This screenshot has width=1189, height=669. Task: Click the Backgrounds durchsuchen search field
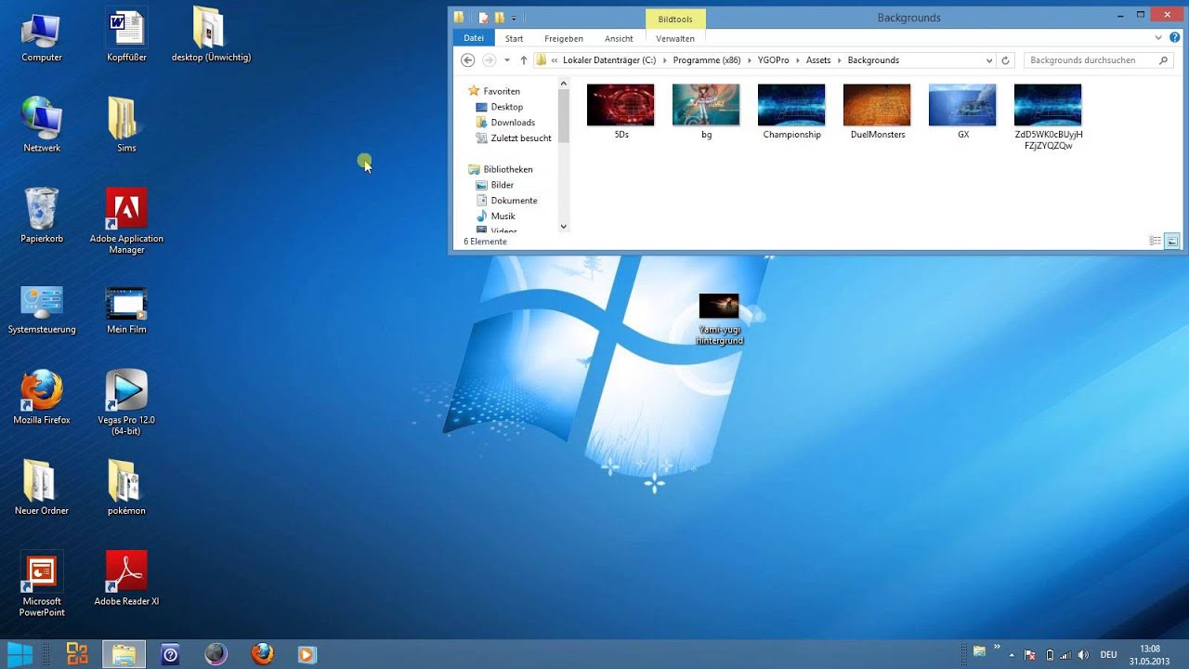point(1098,60)
